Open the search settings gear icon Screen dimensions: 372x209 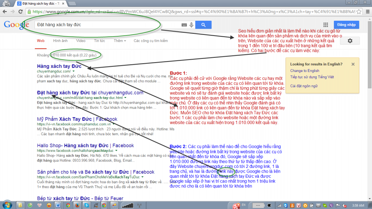tap(350, 41)
